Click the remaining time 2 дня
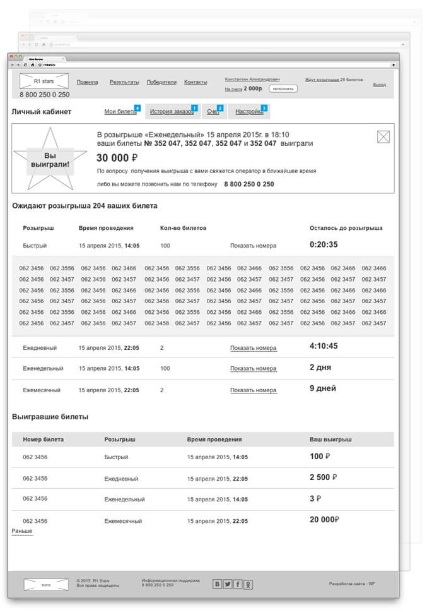Image resolution: width=427 pixels, height=612 pixels. tap(320, 368)
